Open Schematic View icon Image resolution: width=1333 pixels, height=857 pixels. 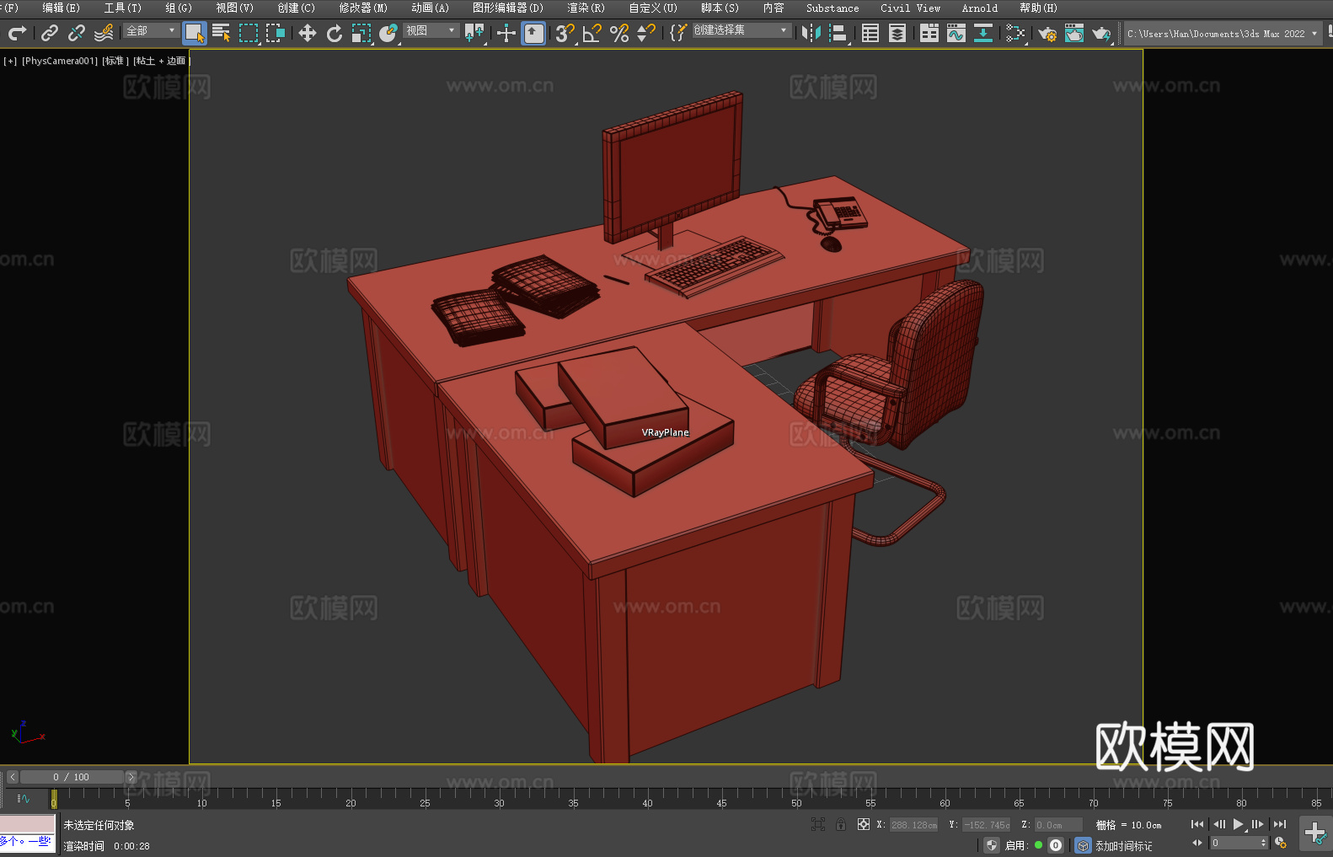tap(1015, 33)
